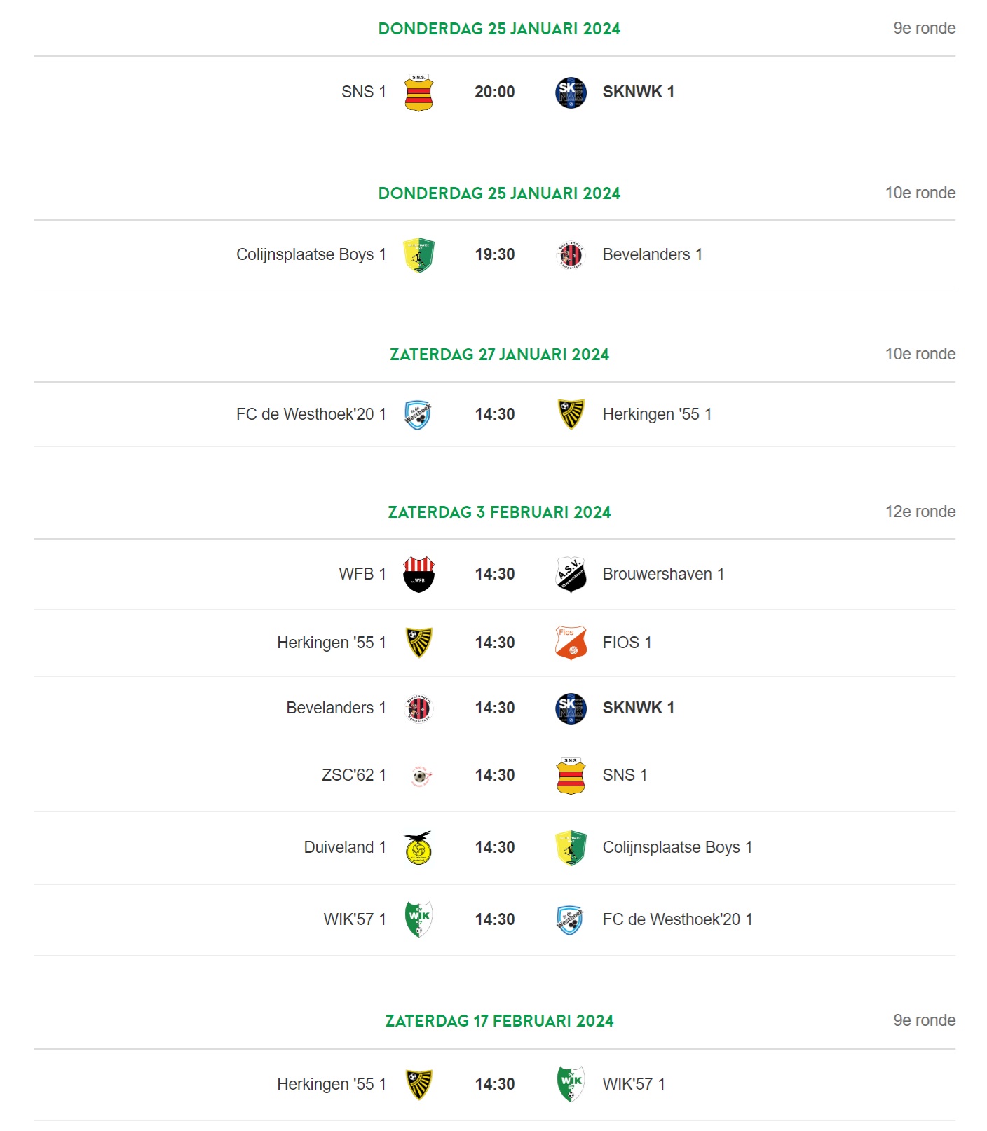
Task: Click Bevelanders 1 crest in the 19:30 match
Action: tap(571, 255)
